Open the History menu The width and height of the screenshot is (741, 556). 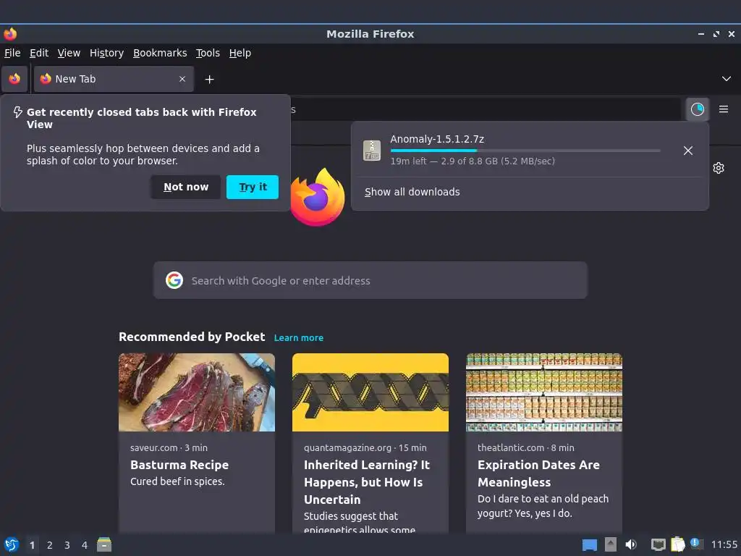click(x=107, y=53)
